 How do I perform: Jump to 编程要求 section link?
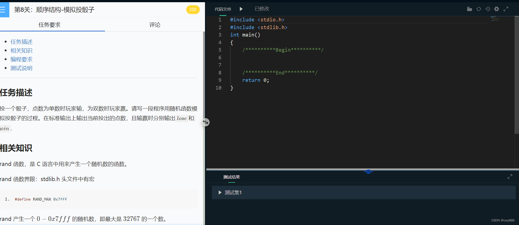pos(21,59)
